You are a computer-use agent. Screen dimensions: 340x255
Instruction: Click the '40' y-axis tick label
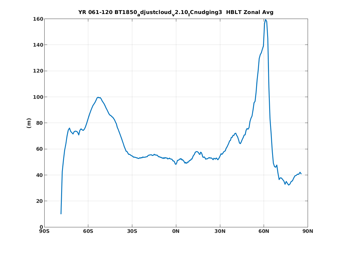(40, 175)
